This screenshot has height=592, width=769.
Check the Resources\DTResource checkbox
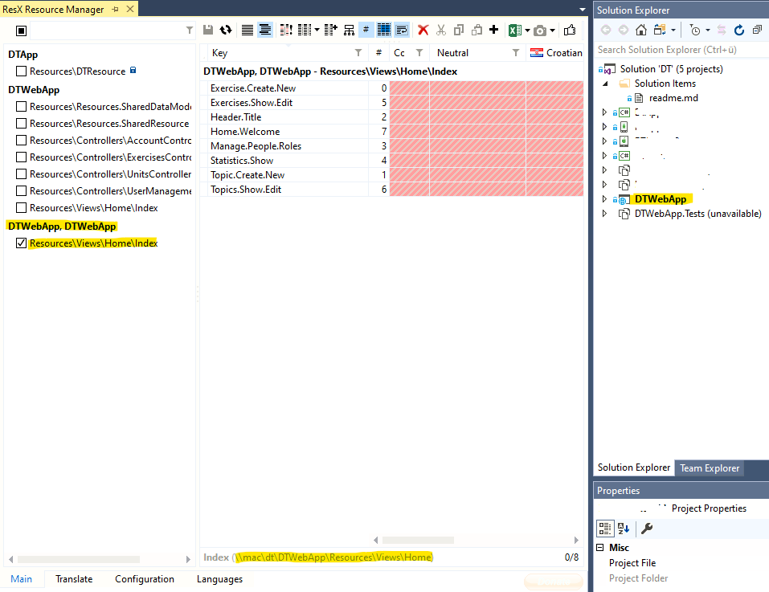[21, 71]
